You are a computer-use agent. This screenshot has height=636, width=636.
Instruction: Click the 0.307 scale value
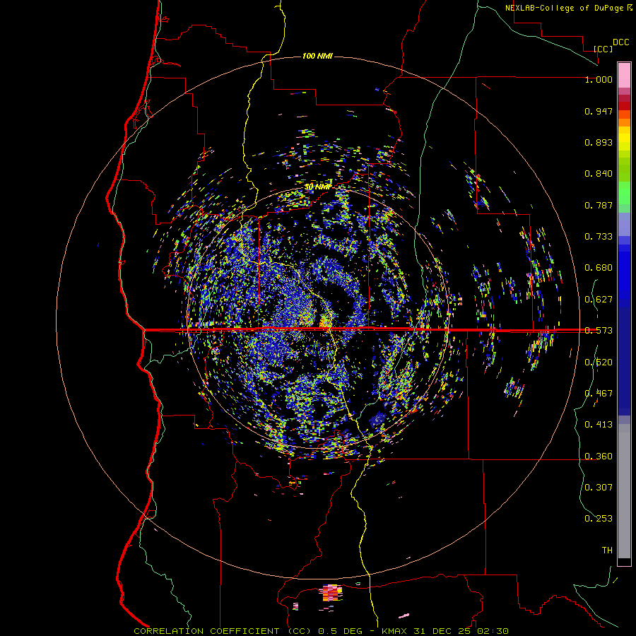[x=599, y=488]
